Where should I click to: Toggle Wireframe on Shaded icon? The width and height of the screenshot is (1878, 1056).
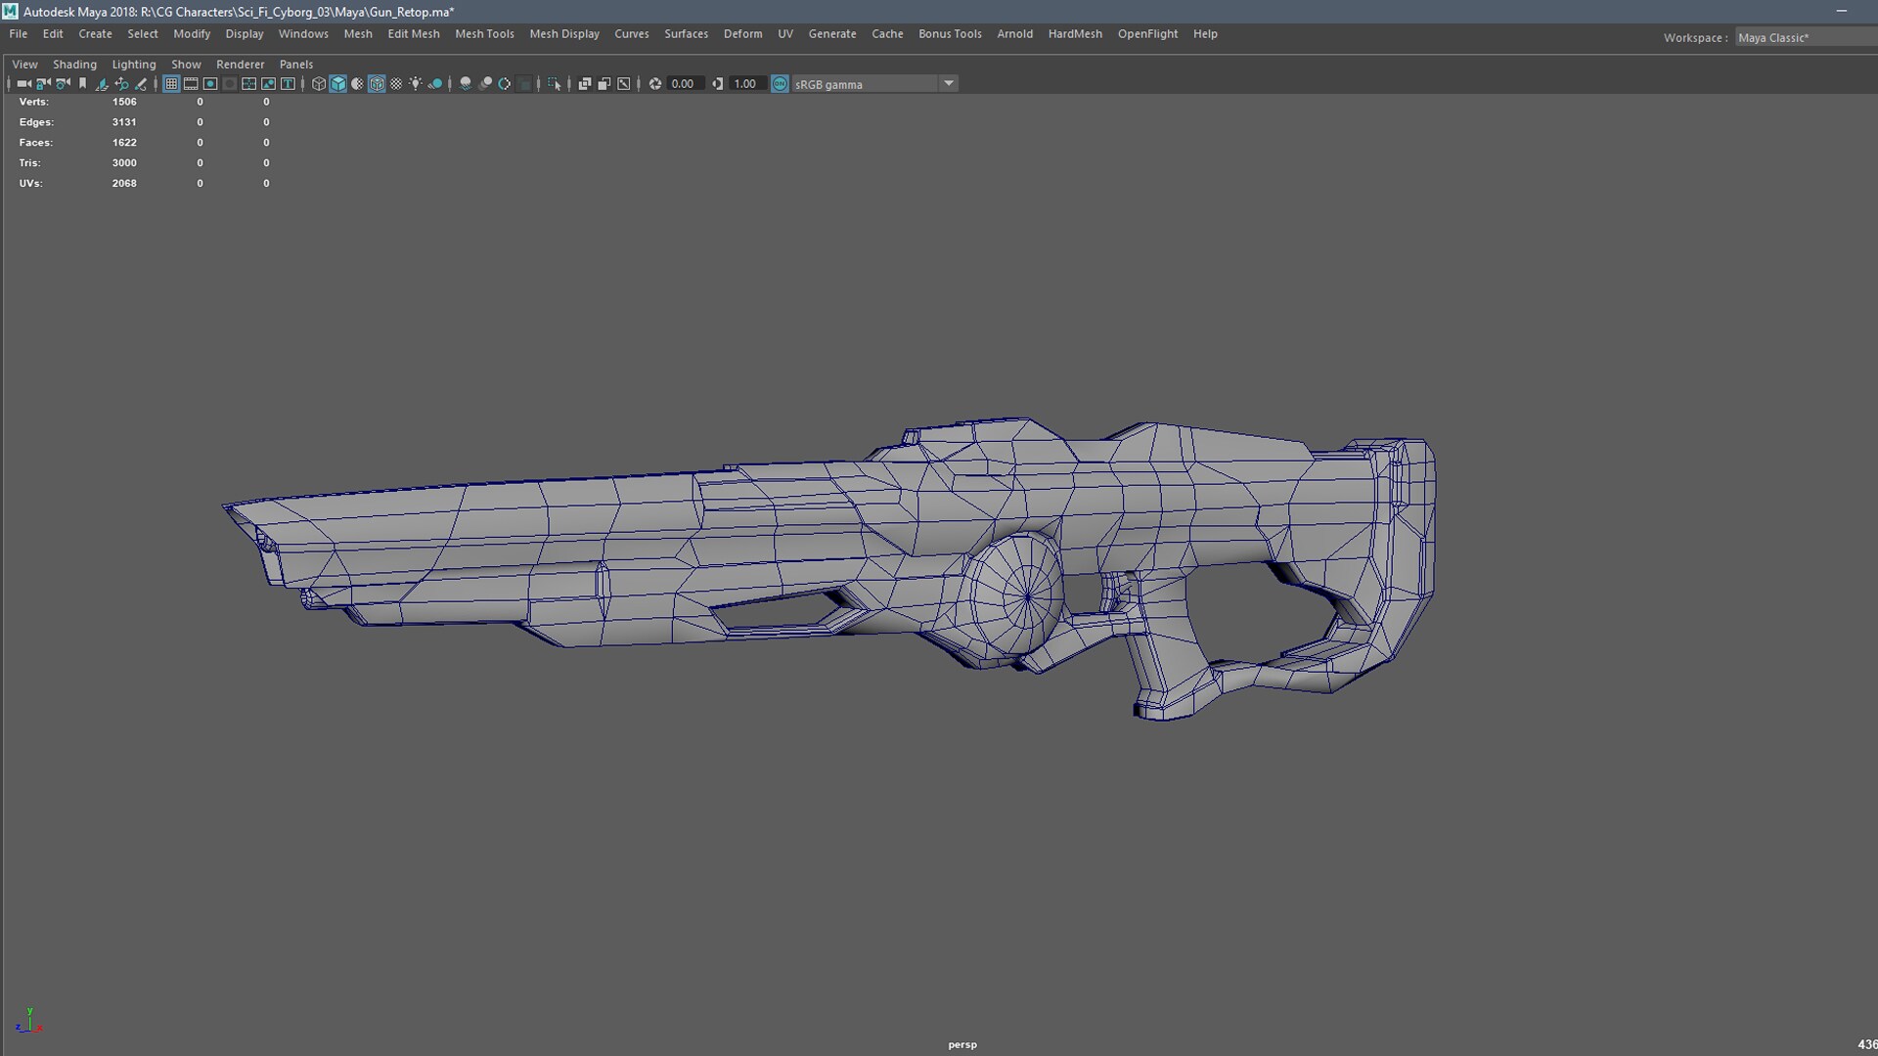(x=377, y=84)
